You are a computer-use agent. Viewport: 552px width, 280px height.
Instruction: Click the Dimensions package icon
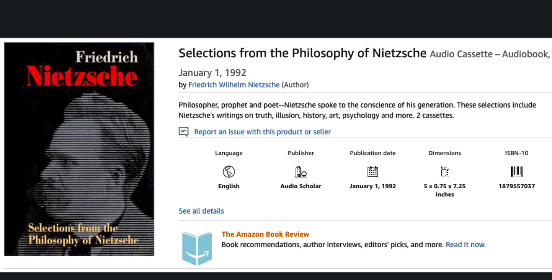click(445, 172)
